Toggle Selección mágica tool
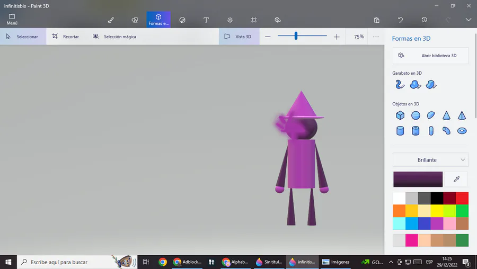The image size is (477, 269). point(114,37)
